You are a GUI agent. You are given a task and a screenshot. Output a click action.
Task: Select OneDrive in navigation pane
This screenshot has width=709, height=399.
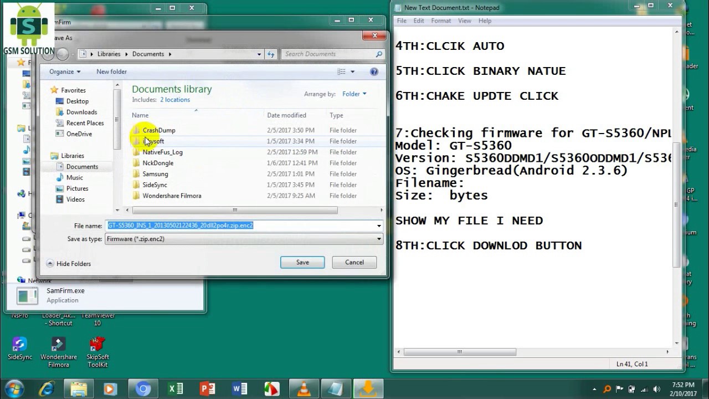point(79,134)
